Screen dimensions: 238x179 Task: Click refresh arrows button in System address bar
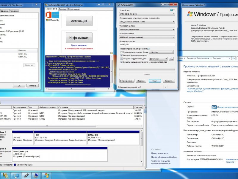click(234, 58)
